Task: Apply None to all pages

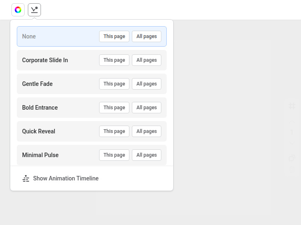Action: [147, 36]
